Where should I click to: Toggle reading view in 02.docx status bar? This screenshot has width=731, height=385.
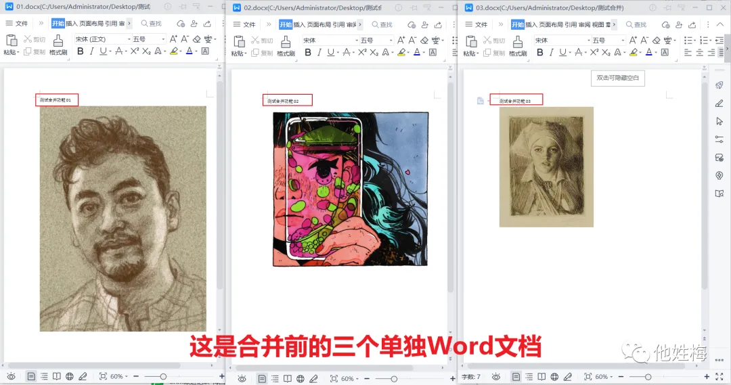(288, 378)
